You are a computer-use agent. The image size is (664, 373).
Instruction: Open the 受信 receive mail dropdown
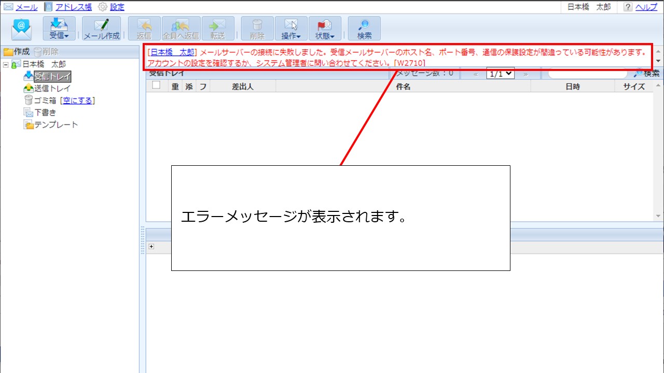tap(59, 28)
